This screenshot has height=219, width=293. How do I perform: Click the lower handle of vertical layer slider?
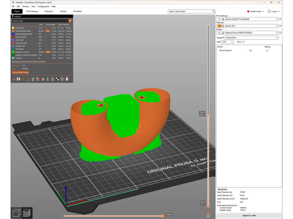[208, 206]
